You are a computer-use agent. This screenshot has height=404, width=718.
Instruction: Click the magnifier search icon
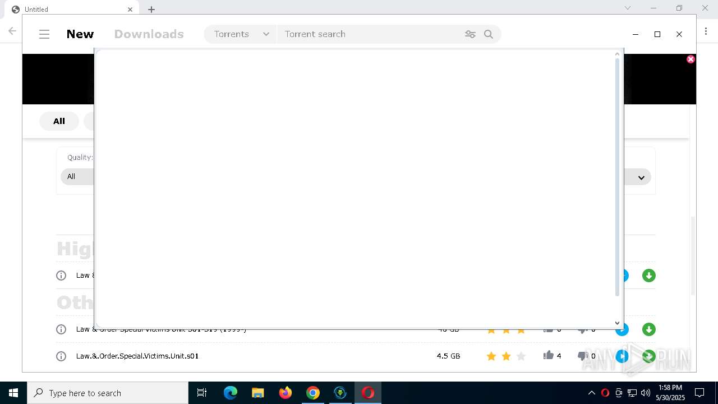click(x=489, y=34)
